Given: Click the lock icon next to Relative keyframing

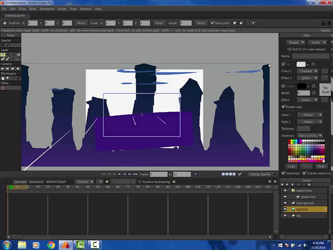Looking at the screenshot, I should [174, 182].
